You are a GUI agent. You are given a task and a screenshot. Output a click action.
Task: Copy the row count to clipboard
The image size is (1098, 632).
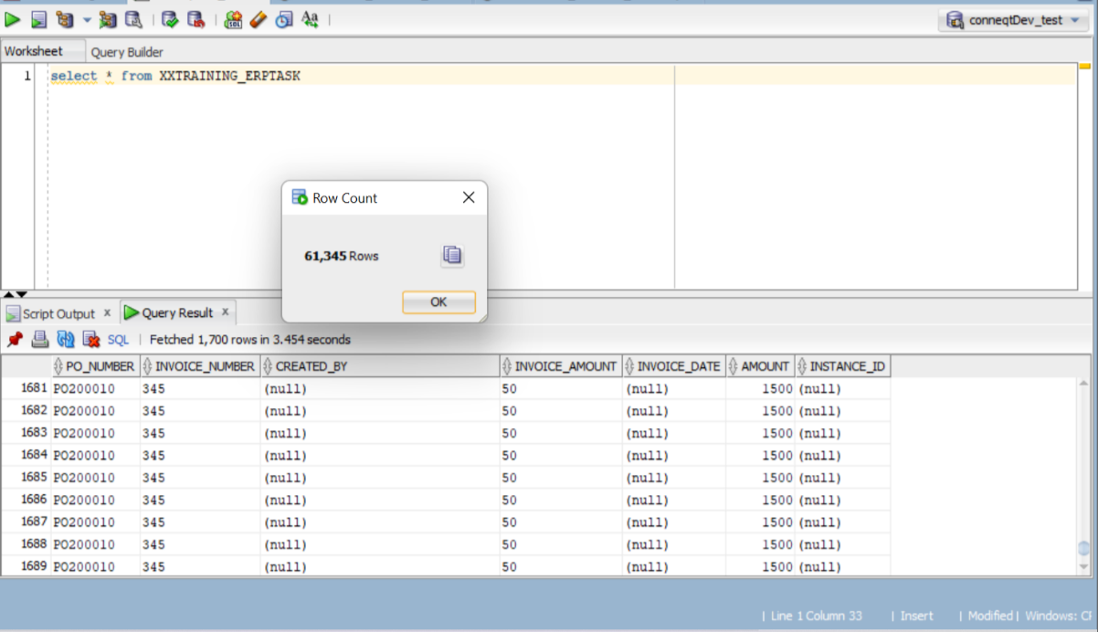(452, 256)
